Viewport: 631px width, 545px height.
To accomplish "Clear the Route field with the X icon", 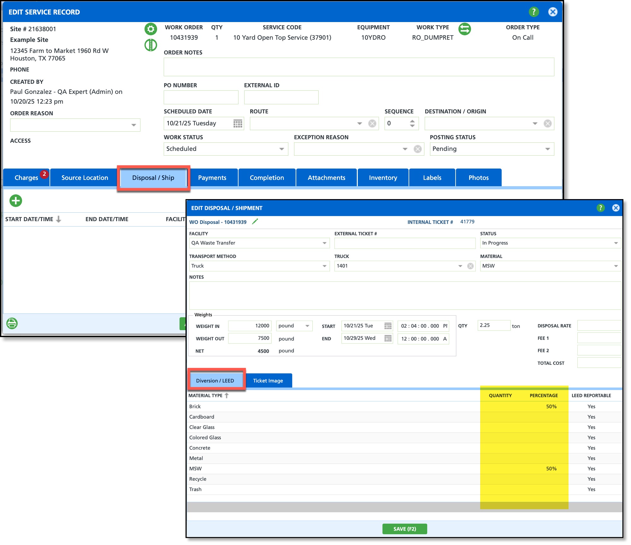I will (x=372, y=123).
